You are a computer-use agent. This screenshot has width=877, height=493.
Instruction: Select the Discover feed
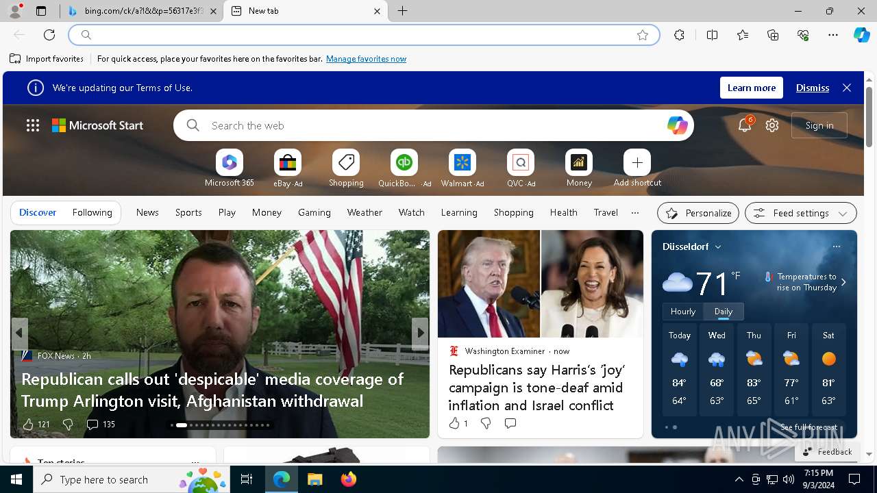tap(38, 213)
